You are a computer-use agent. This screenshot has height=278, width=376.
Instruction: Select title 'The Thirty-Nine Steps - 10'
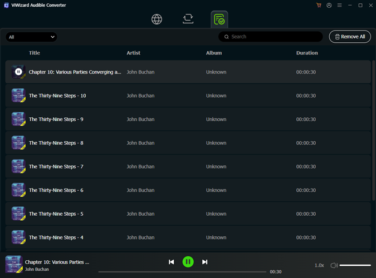[x=57, y=96]
